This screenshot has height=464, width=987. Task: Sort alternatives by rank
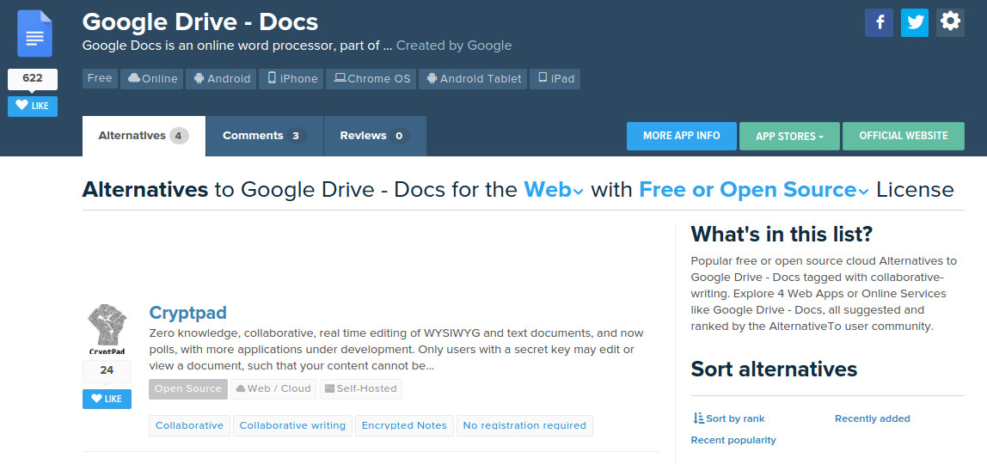click(728, 418)
